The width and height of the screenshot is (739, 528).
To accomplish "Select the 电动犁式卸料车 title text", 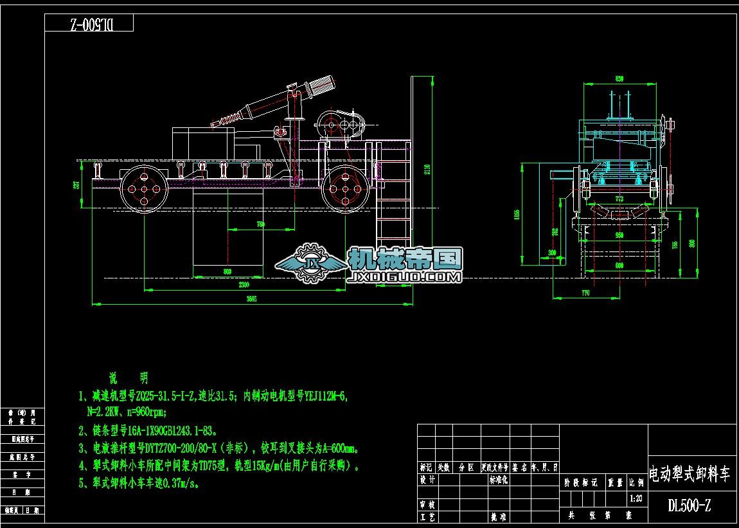I will pos(690,475).
